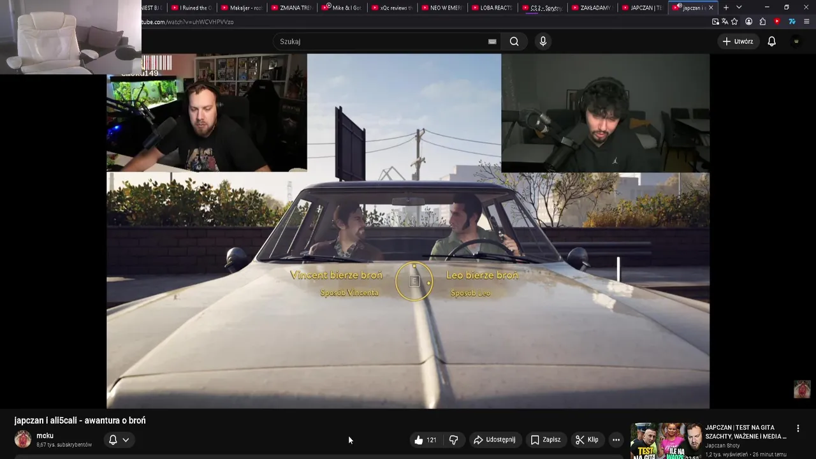Click the blue 7TV extension icon

tap(792, 22)
